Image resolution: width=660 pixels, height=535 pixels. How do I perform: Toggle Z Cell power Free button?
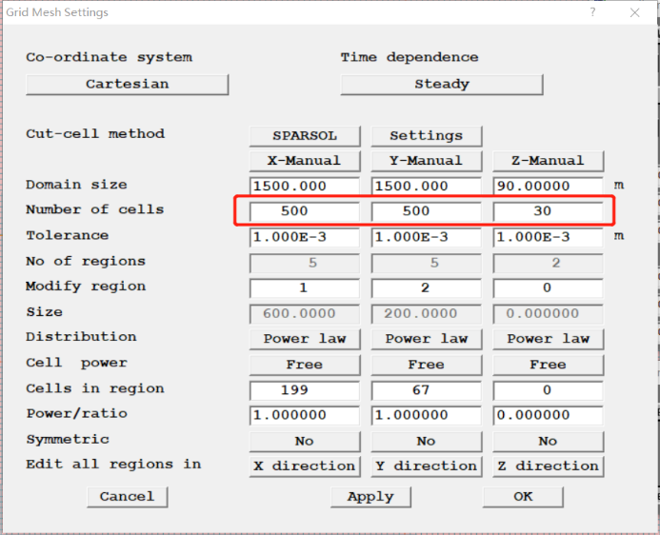coord(548,366)
